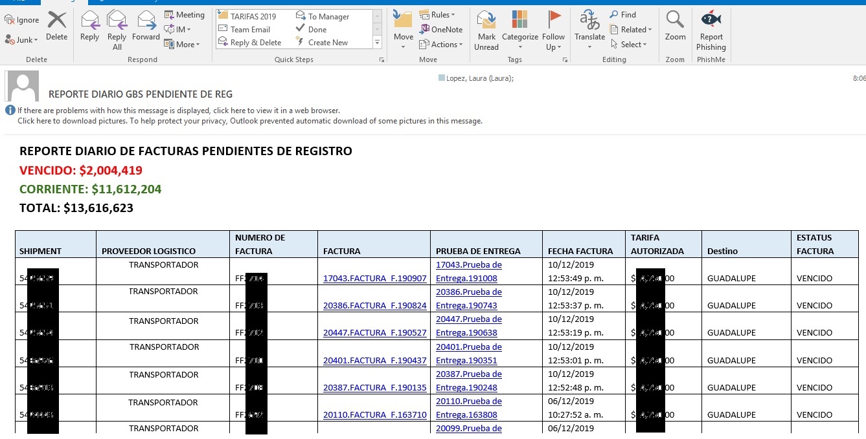Select the Team Email quick step
Viewport: 866px width, 439px height.
coord(244,29)
